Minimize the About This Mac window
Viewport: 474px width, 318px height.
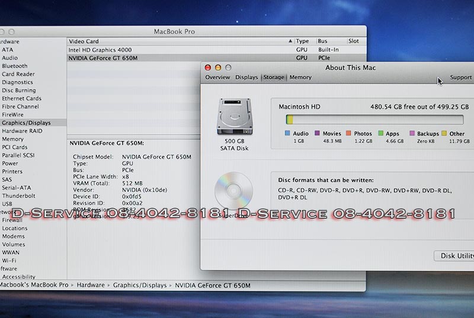[218, 68]
